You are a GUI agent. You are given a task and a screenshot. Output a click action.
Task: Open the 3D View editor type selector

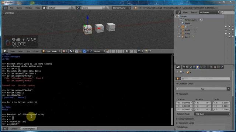pyautogui.click(x=6, y=51)
